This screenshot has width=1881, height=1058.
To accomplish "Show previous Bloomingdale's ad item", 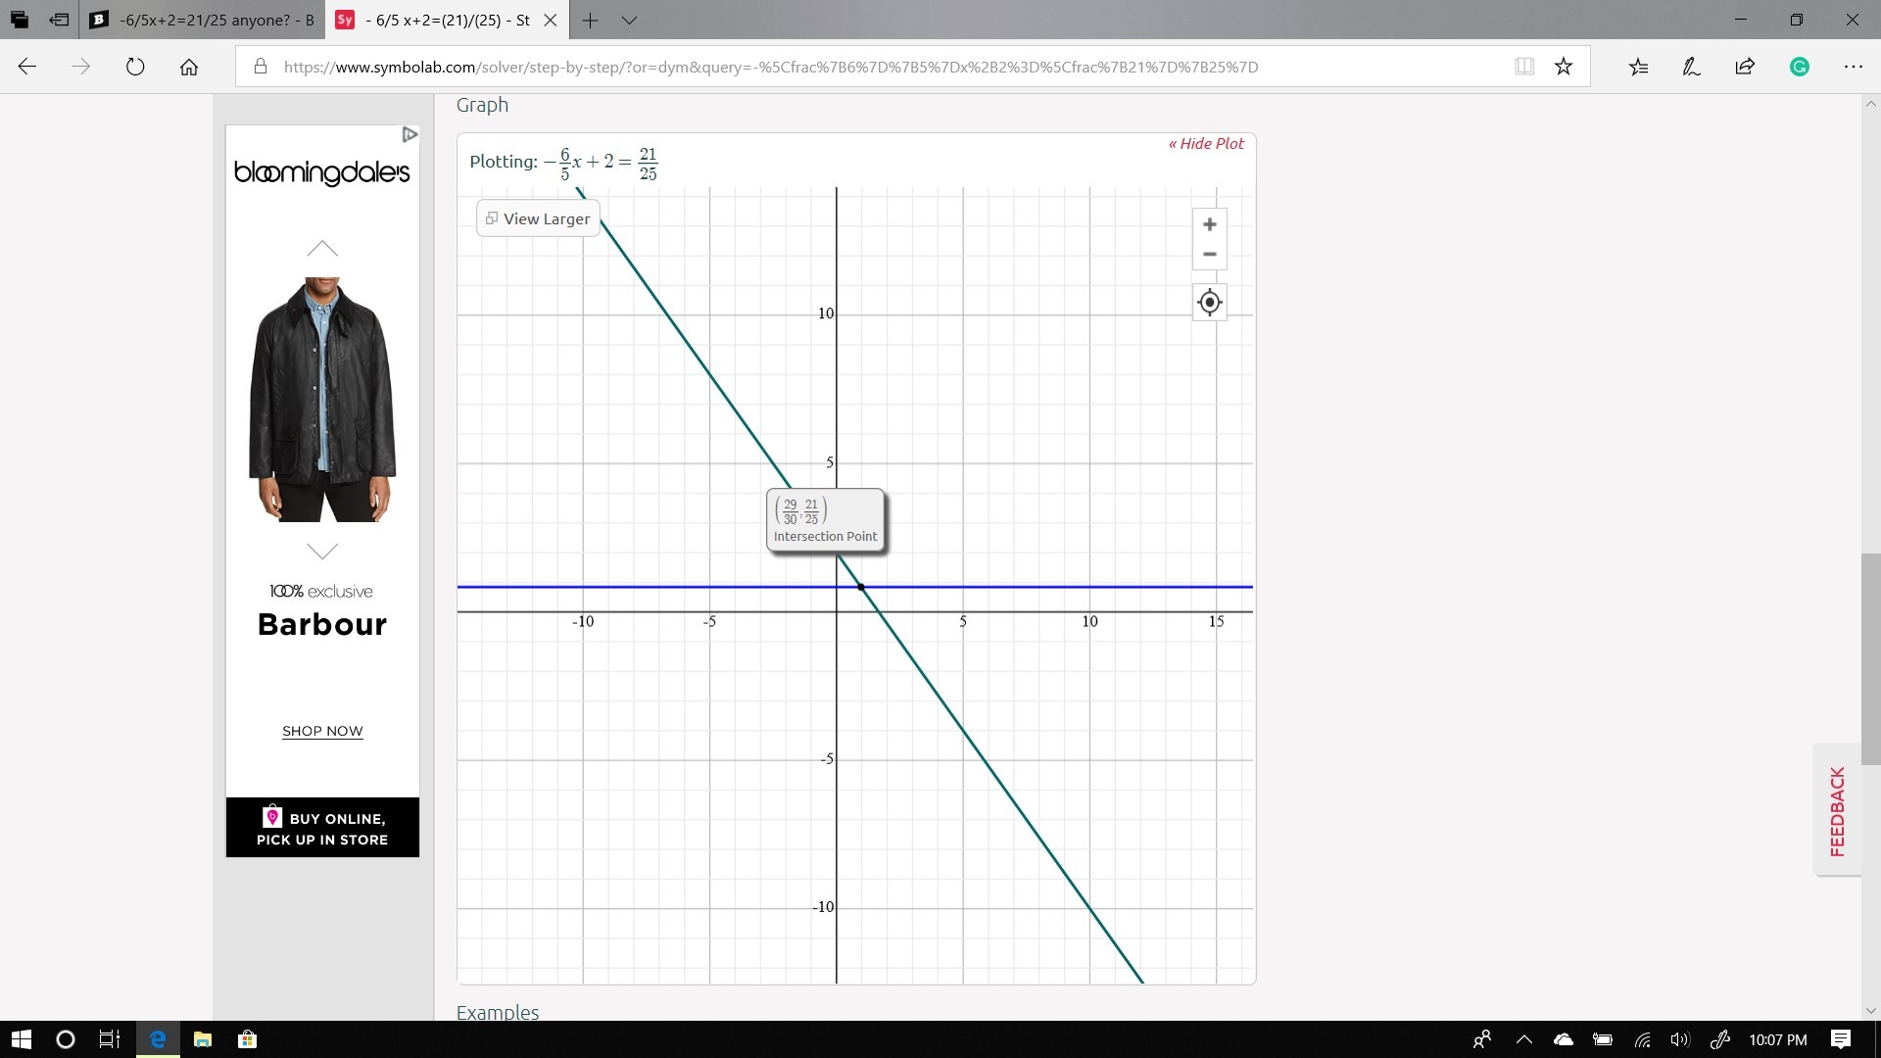I will click(x=322, y=249).
